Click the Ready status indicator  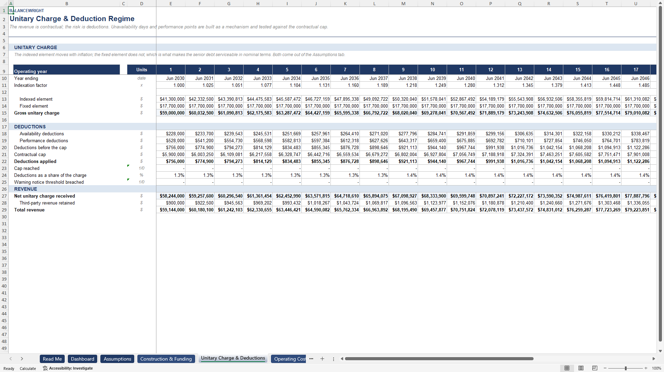(x=9, y=369)
